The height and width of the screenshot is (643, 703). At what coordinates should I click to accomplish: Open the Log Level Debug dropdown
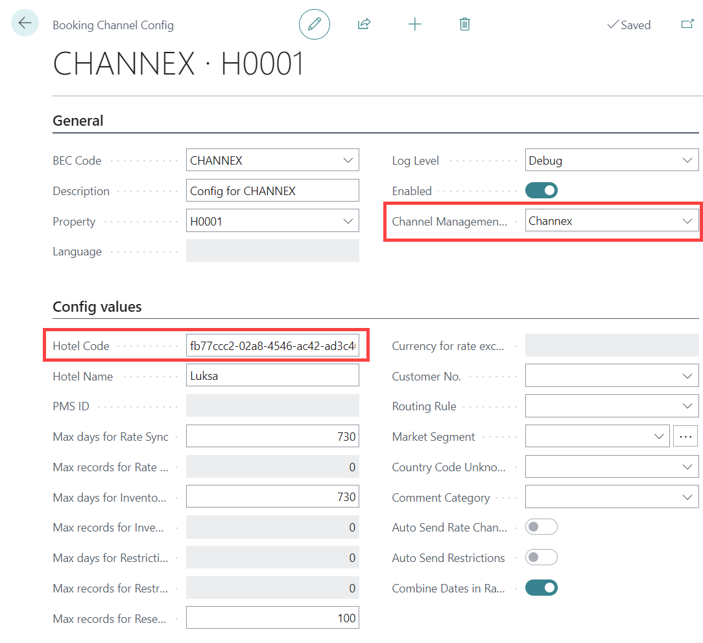tap(687, 160)
